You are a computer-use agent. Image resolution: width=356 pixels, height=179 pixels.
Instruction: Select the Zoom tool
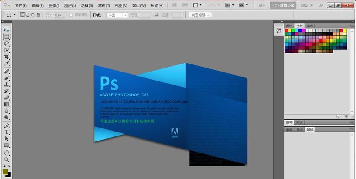pyautogui.click(x=7, y=159)
